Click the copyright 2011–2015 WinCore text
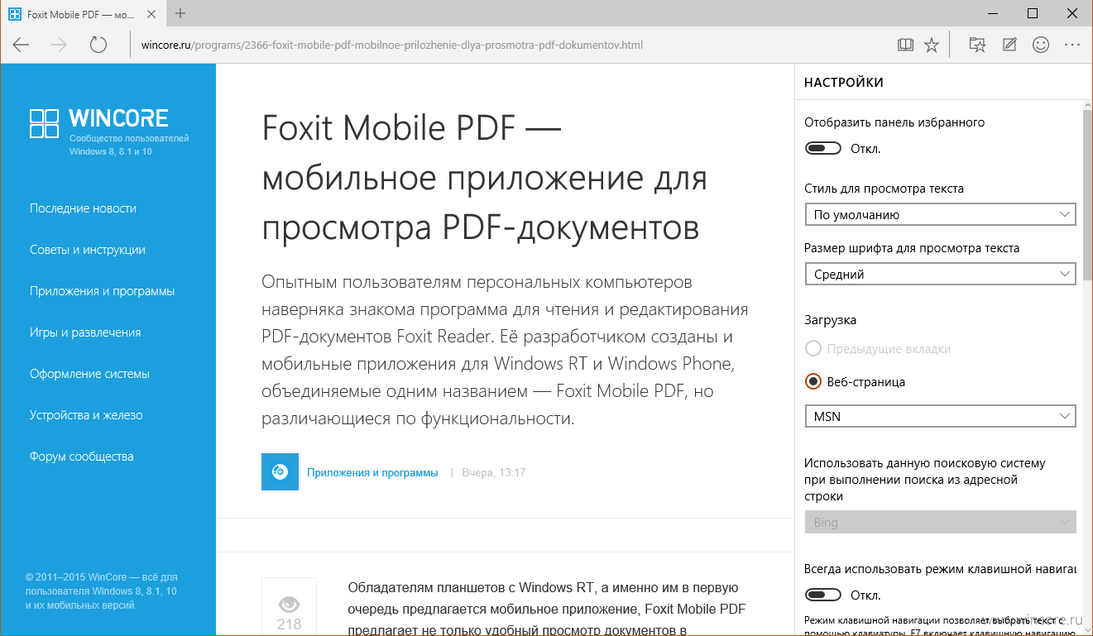Viewport: 1093px width, 636px height. tap(102, 591)
